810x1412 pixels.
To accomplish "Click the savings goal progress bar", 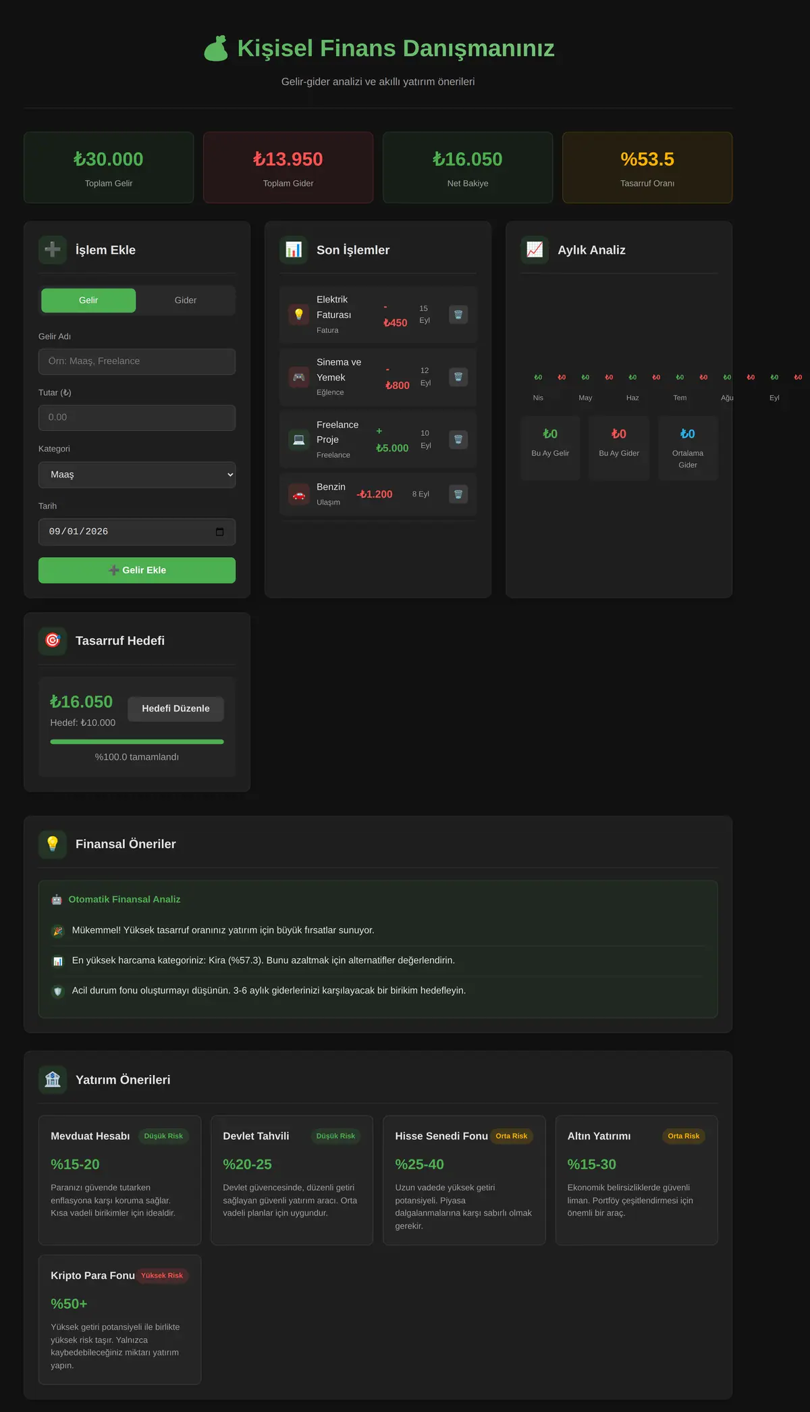I will (137, 741).
